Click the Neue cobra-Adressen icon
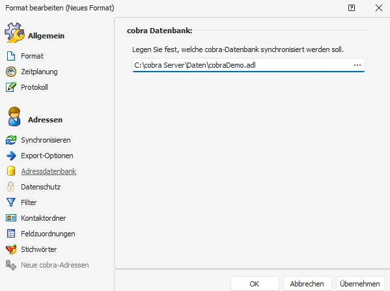 (11, 265)
